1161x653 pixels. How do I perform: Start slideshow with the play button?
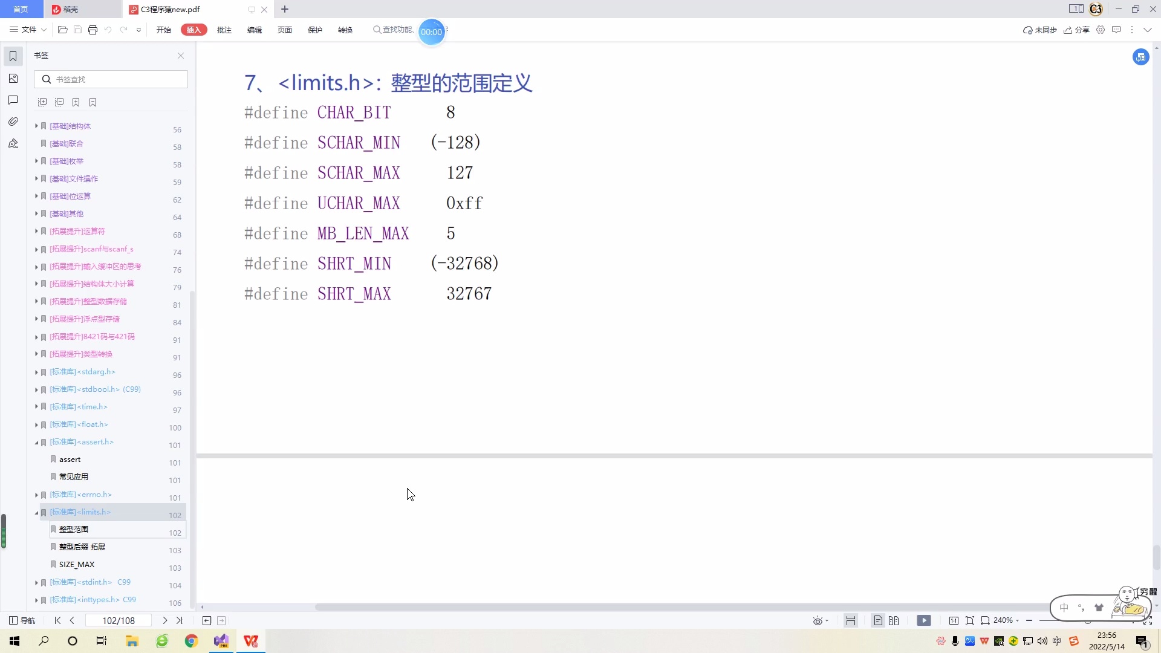point(923,620)
